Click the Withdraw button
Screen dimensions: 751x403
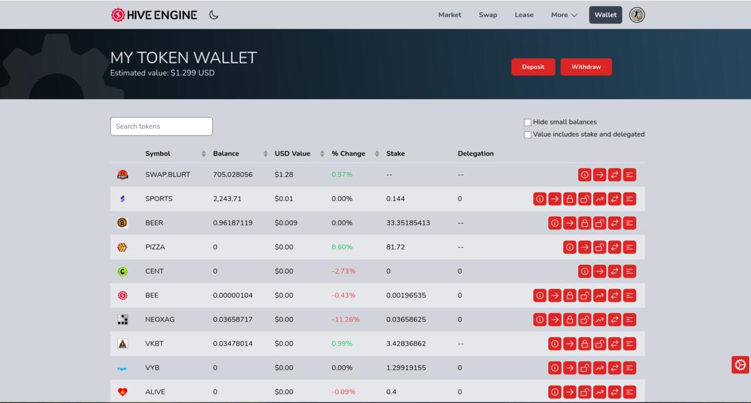586,67
